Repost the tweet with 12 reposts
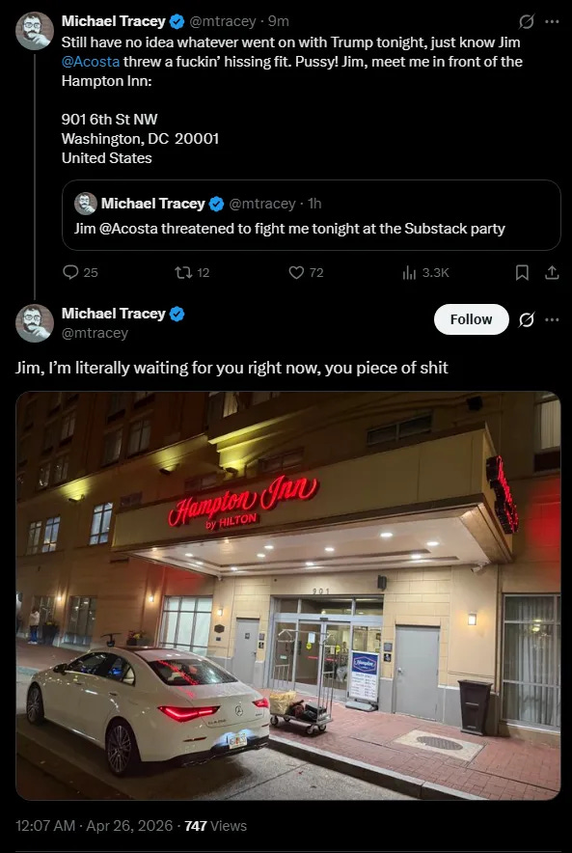This screenshot has height=853, width=572. [x=181, y=272]
